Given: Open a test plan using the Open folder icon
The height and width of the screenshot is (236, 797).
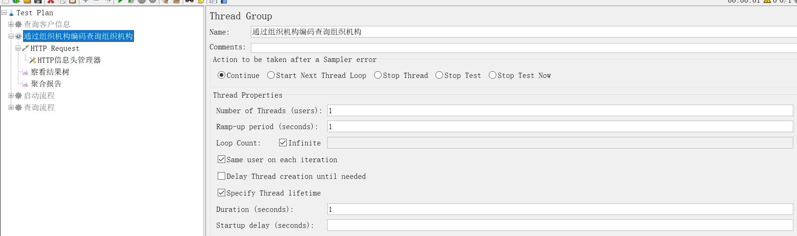Looking at the screenshot, I should (27, 2).
